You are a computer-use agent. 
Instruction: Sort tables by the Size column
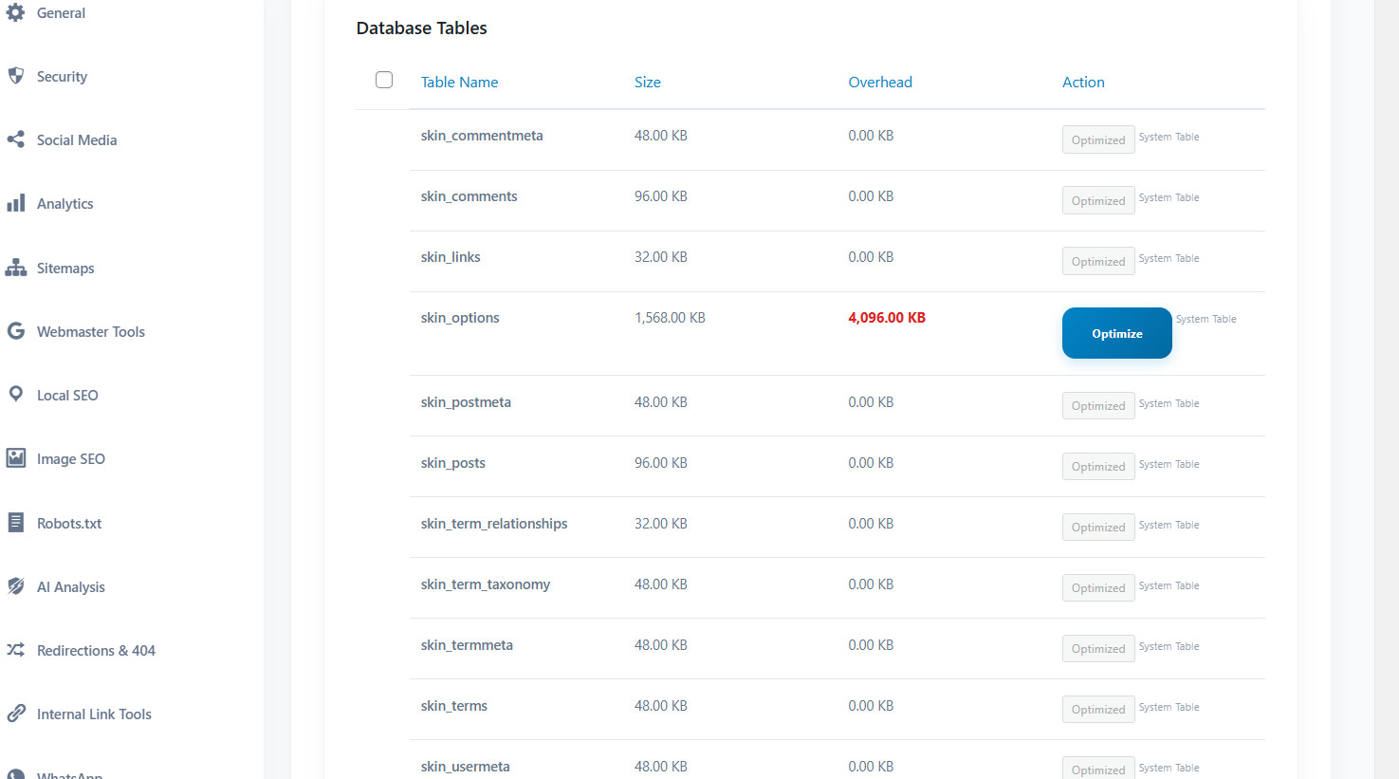pyautogui.click(x=648, y=82)
